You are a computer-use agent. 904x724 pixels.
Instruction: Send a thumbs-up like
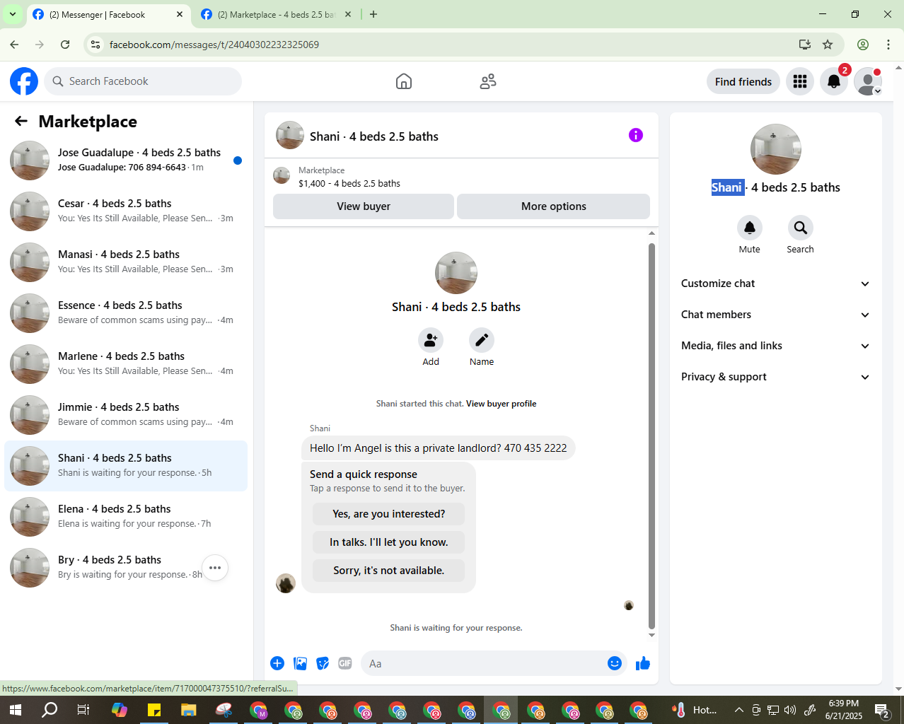coord(643,663)
